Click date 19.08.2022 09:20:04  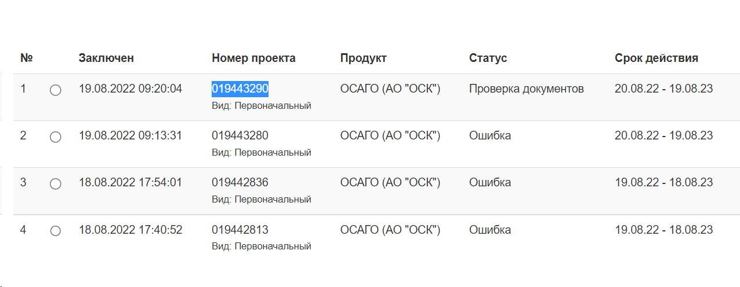tap(130, 89)
